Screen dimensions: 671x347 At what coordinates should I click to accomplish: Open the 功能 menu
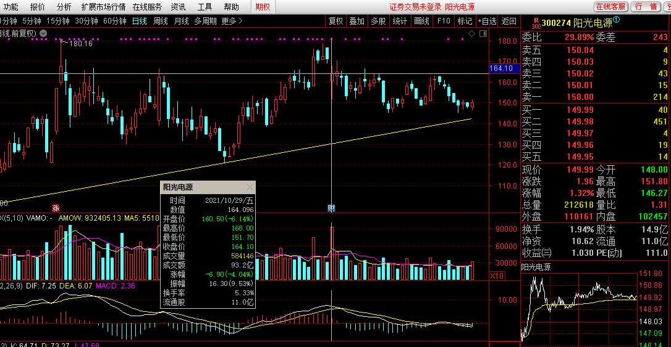[11, 7]
